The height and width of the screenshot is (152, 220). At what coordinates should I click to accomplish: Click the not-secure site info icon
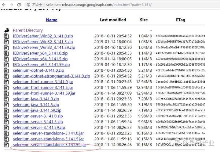(28, 5)
